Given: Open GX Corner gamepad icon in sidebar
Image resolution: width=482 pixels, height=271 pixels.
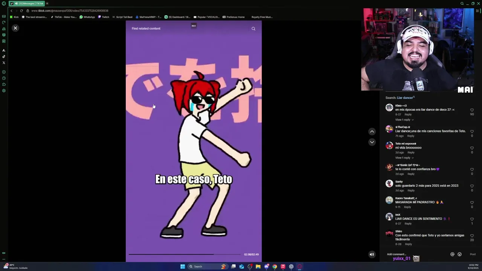Looking at the screenshot, I should [x=4, y=17].
